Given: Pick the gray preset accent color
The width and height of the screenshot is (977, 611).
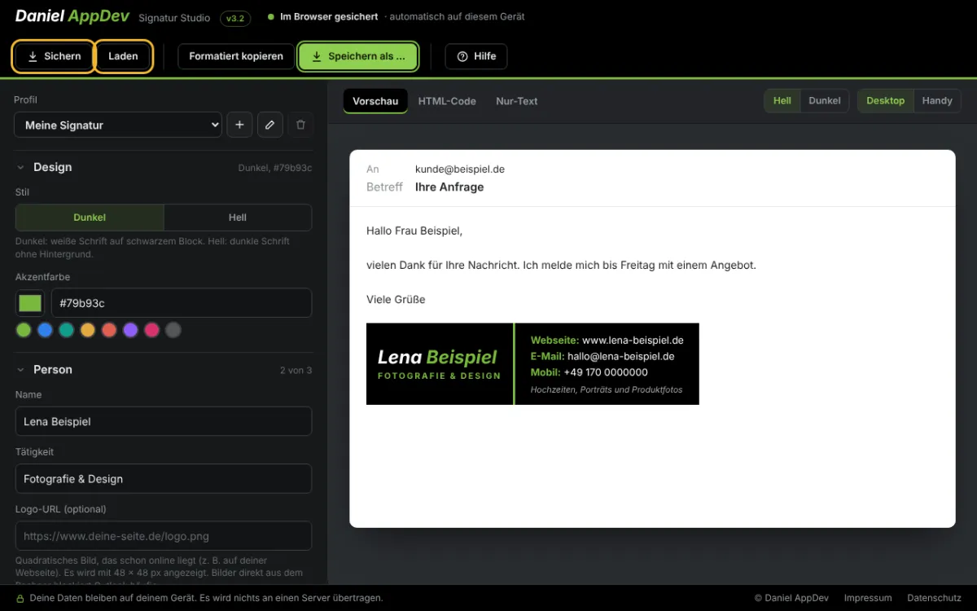Looking at the screenshot, I should coord(173,330).
